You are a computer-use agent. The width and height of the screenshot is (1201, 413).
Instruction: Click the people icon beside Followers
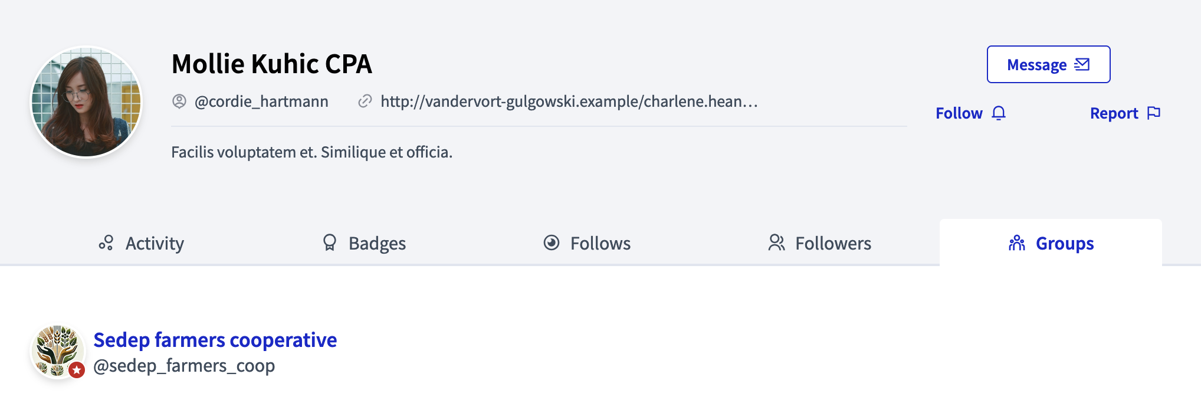(777, 242)
